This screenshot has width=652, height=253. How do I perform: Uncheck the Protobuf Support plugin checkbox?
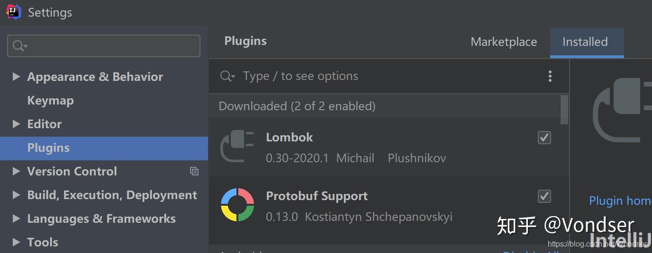click(544, 196)
